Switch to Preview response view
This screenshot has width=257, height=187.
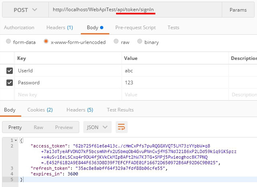tap(64, 127)
